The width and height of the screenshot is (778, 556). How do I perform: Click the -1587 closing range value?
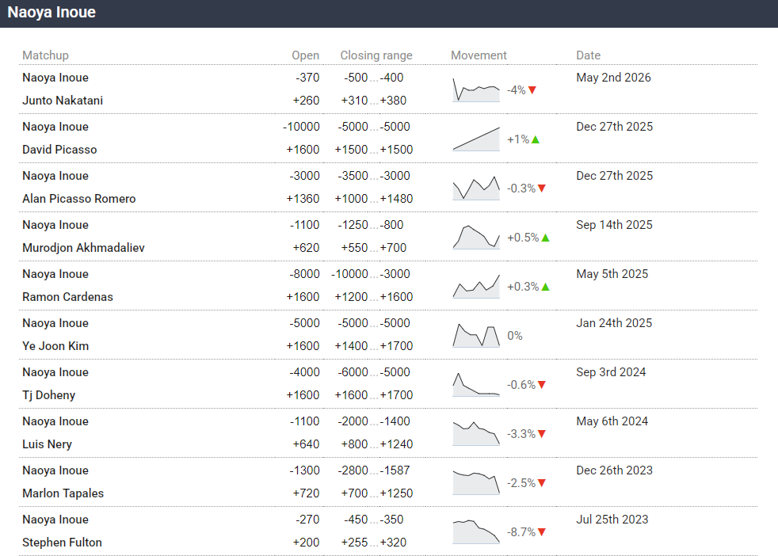click(x=395, y=470)
